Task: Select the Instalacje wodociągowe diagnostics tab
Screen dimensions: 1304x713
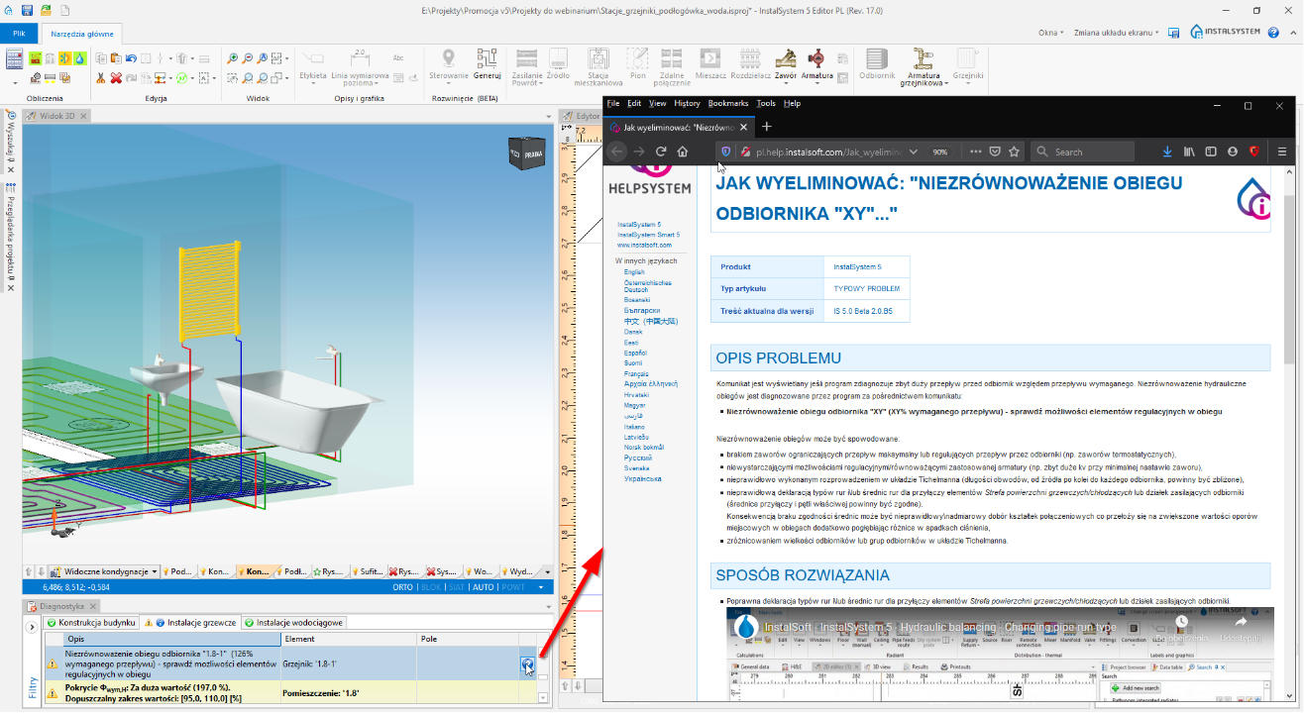Action: click(293, 623)
